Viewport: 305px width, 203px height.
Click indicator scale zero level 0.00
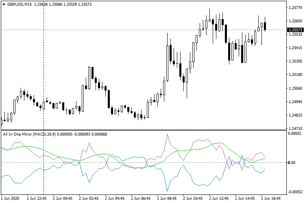292,162
